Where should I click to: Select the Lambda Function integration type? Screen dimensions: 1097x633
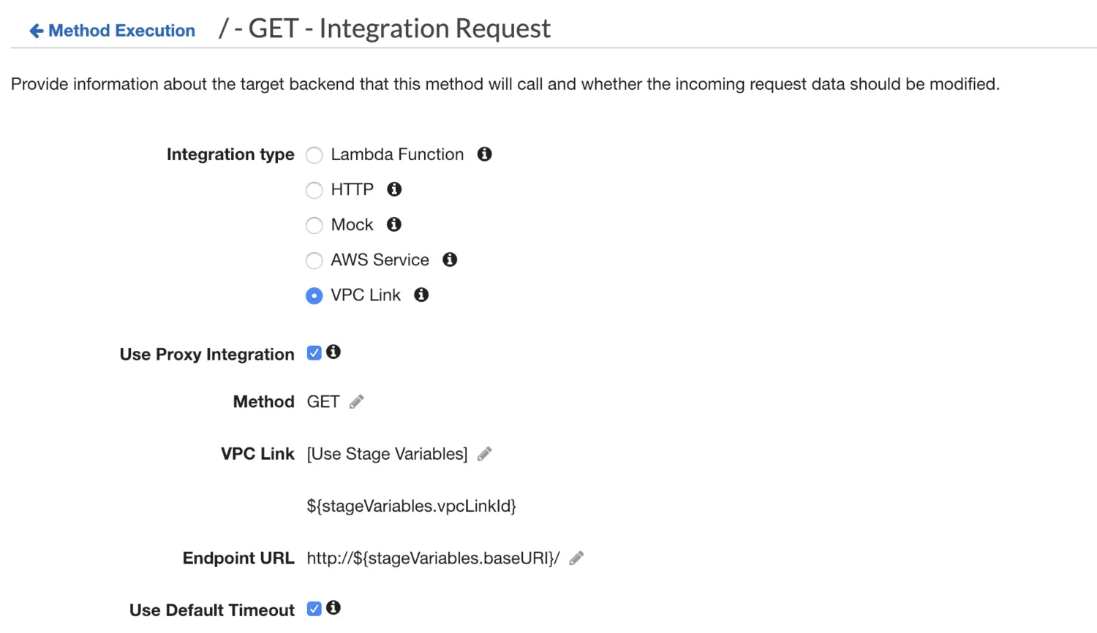point(314,155)
